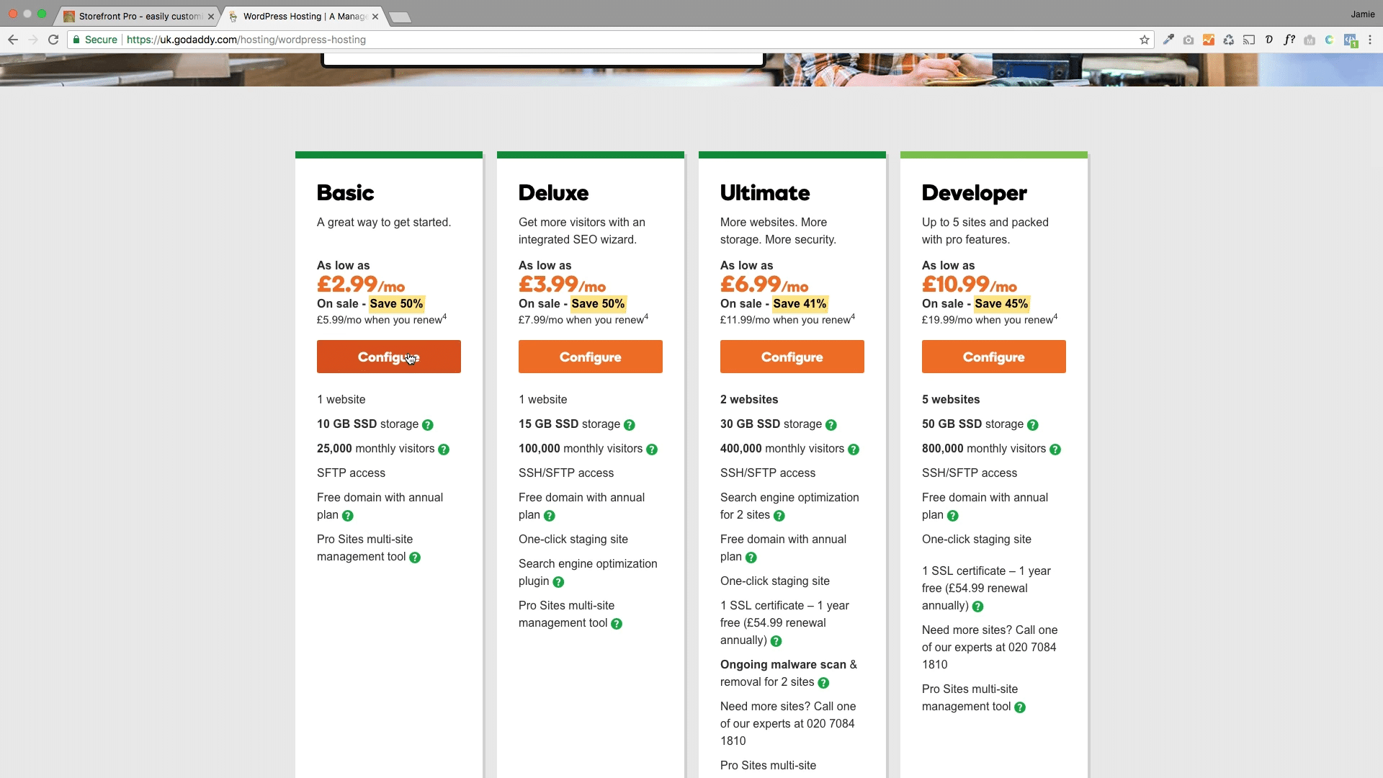
Task: Show help for Developer SSL certificate
Action: [x=977, y=607]
